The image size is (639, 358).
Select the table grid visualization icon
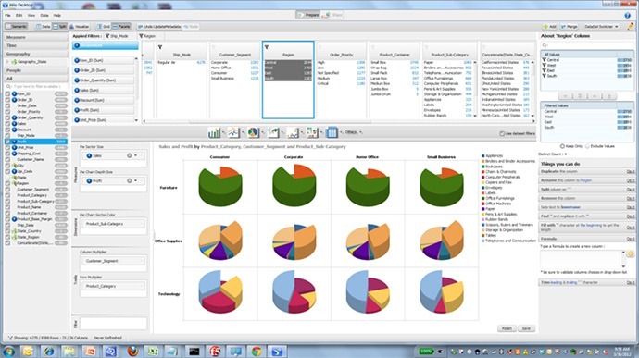[332, 132]
